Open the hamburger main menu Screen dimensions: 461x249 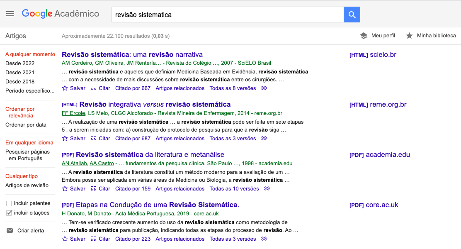pyautogui.click(x=10, y=14)
